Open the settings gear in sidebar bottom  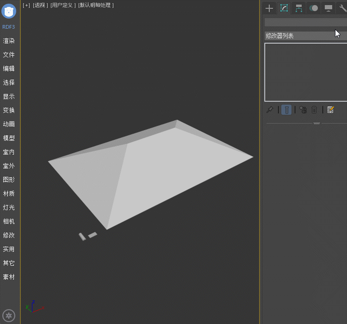tap(9, 316)
